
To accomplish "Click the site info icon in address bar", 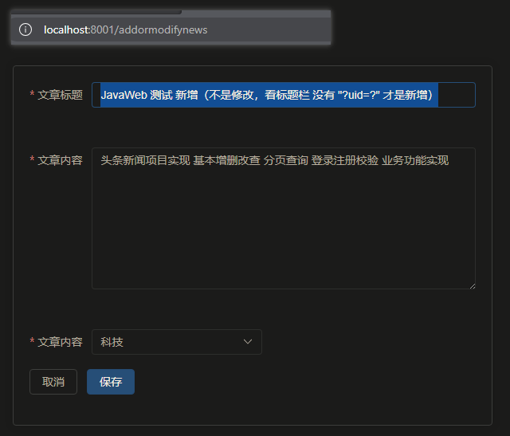I will [25, 29].
